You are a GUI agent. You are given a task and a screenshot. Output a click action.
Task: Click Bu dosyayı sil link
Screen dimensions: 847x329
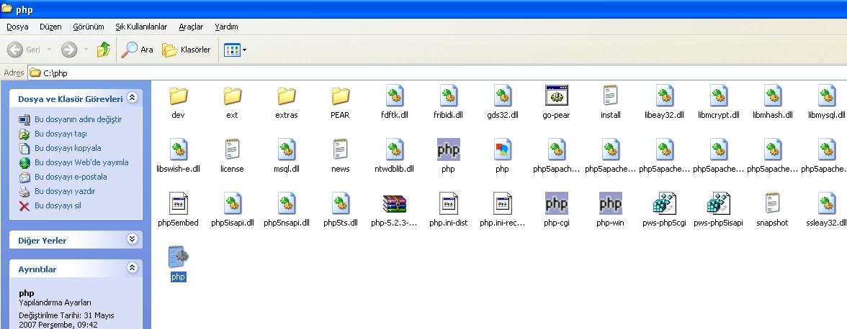(x=58, y=205)
